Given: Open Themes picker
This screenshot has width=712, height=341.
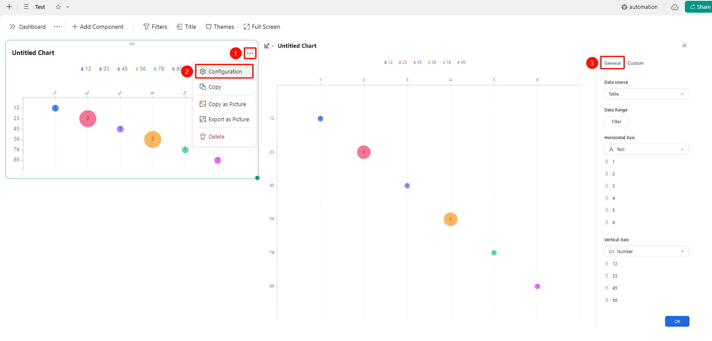Looking at the screenshot, I should coord(220,27).
